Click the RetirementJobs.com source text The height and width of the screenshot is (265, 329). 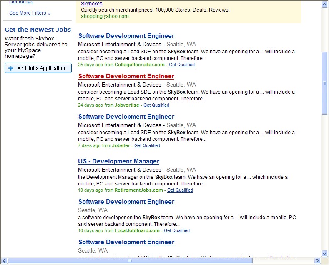[x=139, y=190]
